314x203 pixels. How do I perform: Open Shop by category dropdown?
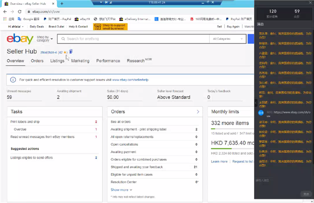pos(45,39)
